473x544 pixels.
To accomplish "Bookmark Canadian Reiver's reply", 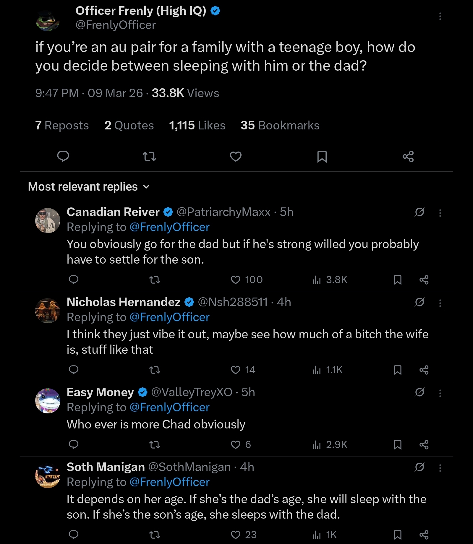I will tap(398, 280).
